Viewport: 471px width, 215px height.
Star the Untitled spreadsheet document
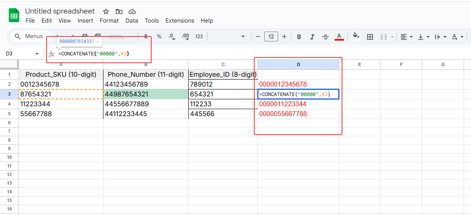click(x=106, y=11)
